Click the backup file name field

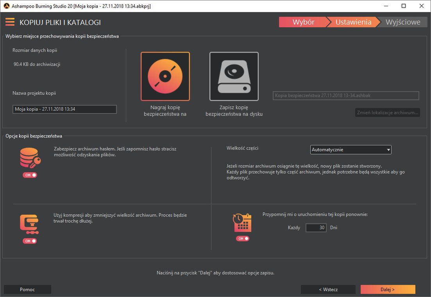346,96
